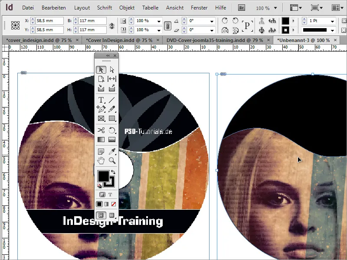Open the scale X percentage dropdown
Viewport: 347px width, 260px height.
click(x=159, y=21)
